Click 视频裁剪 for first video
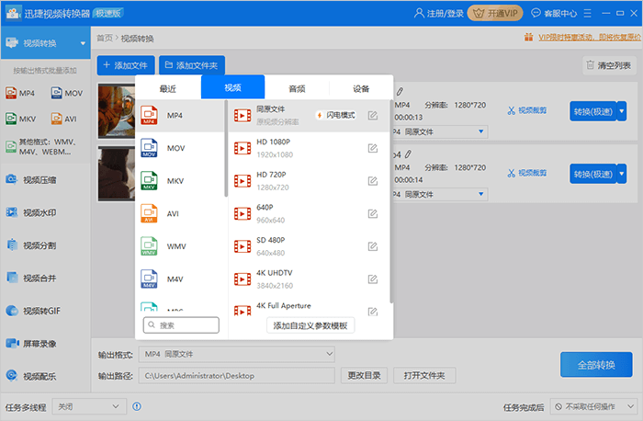643x421 pixels. pyautogui.click(x=527, y=110)
